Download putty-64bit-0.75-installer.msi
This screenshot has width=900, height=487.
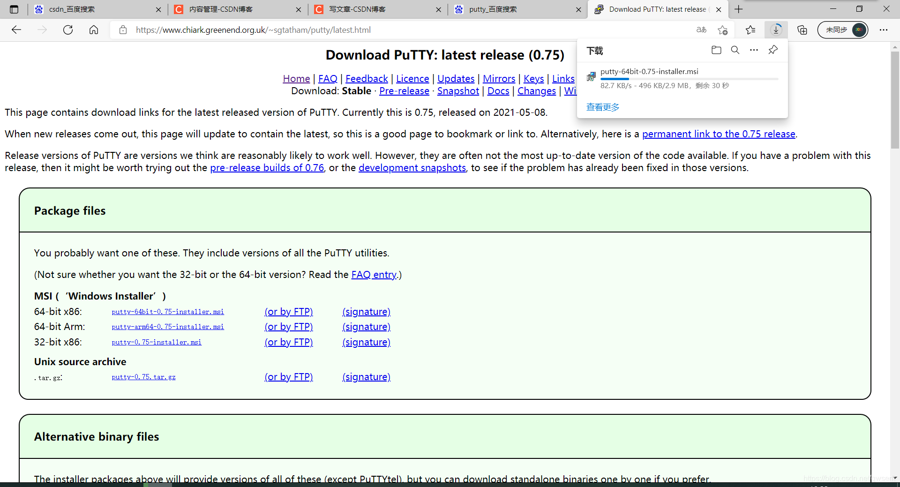pyautogui.click(x=168, y=312)
